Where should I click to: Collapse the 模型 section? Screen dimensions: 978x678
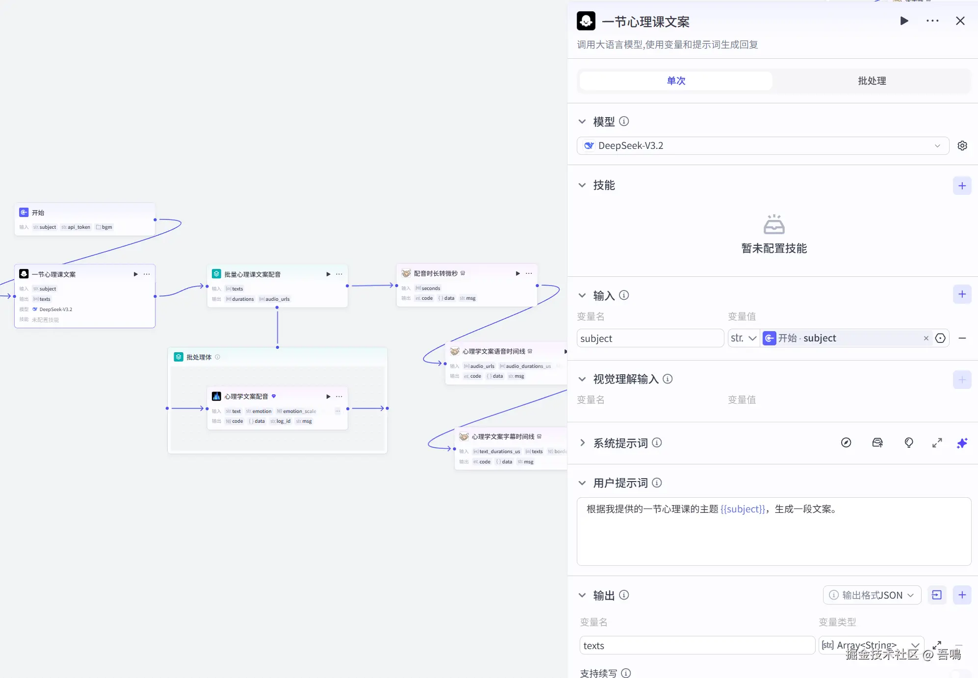point(582,121)
